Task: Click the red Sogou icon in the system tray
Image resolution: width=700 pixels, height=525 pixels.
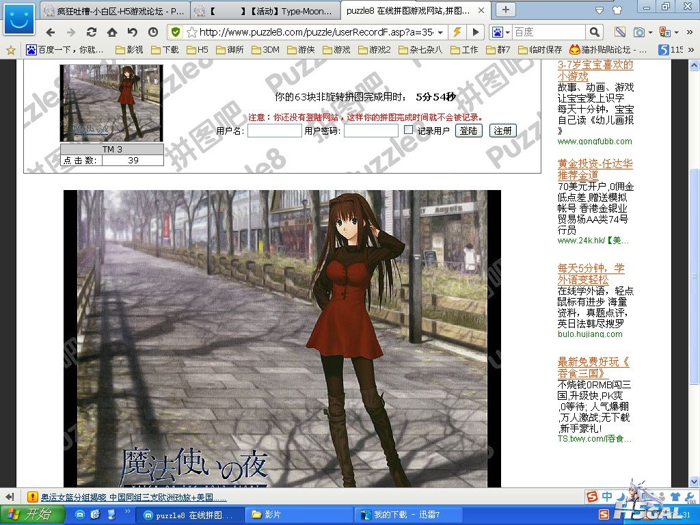Action: 604,515
